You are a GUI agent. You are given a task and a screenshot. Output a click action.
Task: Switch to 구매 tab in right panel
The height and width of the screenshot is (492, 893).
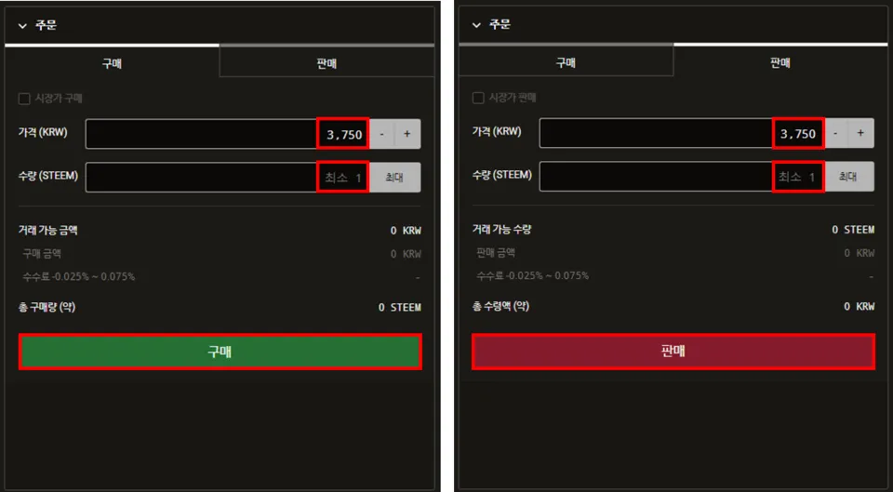pos(566,62)
